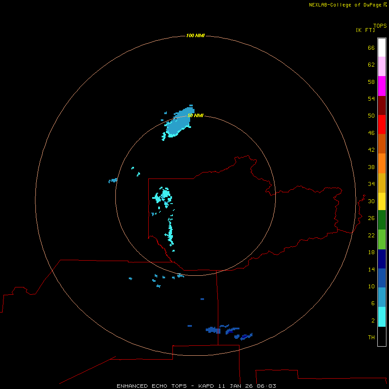
Task: Click the orange swatch at 42 K FT
Action: pyautogui.click(x=382, y=163)
